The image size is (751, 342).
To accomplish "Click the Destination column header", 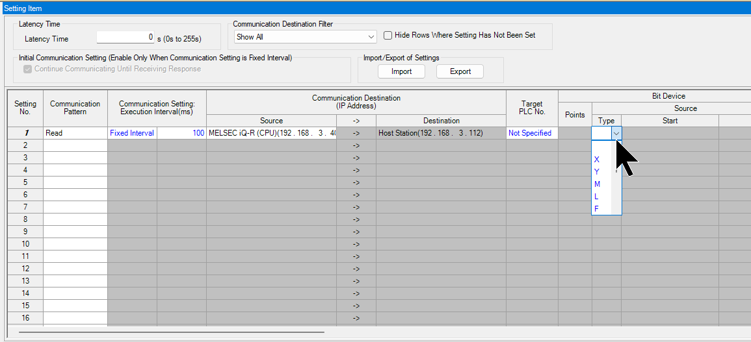I will (x=441, y=121).
